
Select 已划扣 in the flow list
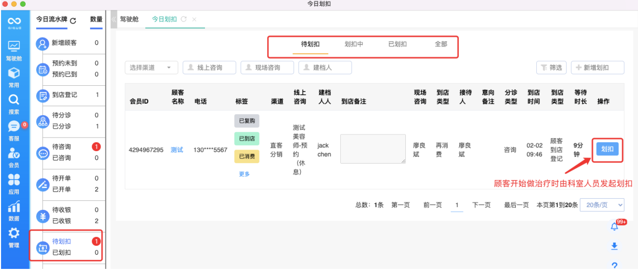point(62,253)
